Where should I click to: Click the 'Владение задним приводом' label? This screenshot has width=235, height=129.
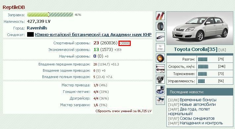67,70
